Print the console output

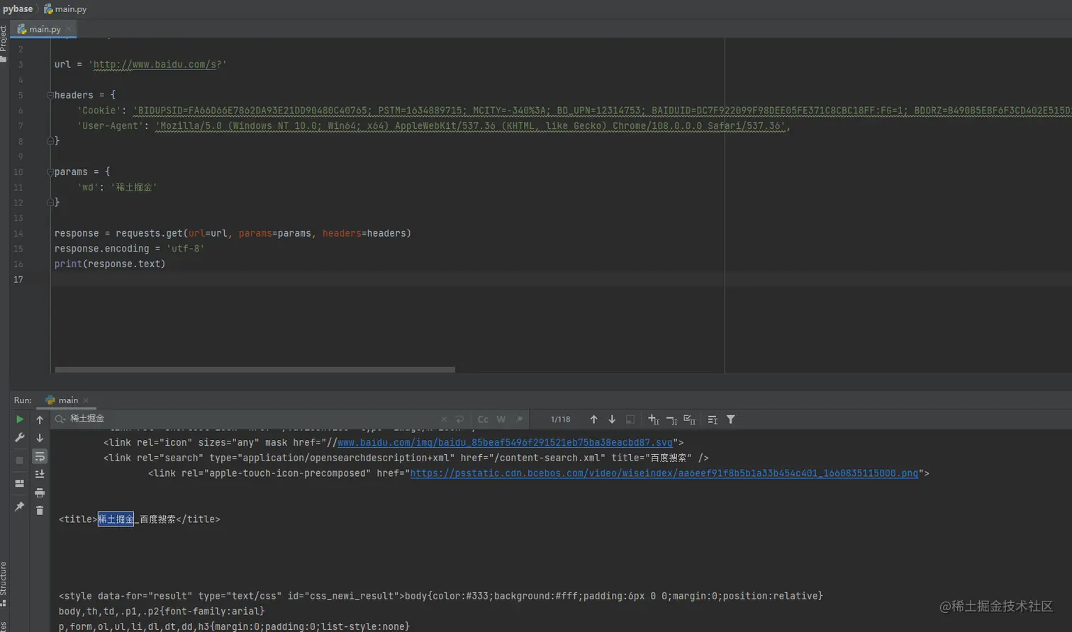tap(40, 492)
